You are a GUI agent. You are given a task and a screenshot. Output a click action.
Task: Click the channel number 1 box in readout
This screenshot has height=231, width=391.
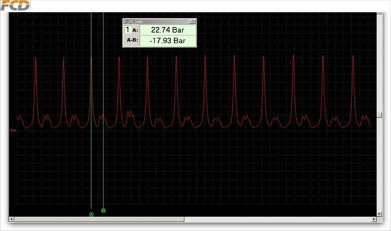click(x=127, y=30)
